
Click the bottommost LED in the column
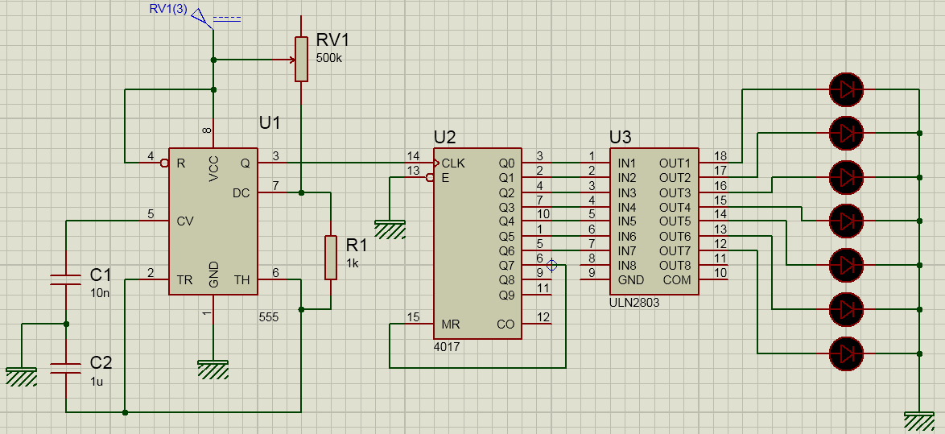click(x=846, y=353)
